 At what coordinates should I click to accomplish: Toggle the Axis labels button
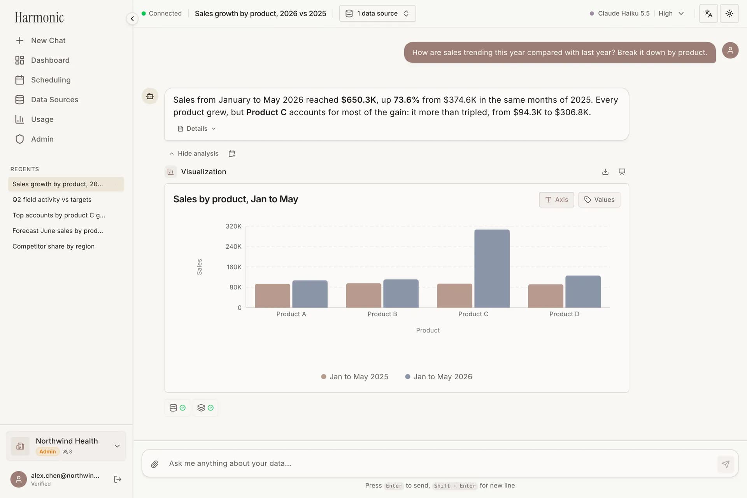pyautogui.click(x=556, y=200)
